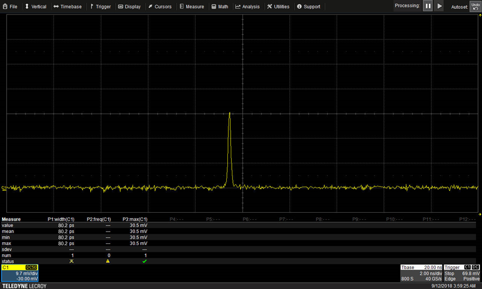Pause processing with the pause button

coord(428,6)
